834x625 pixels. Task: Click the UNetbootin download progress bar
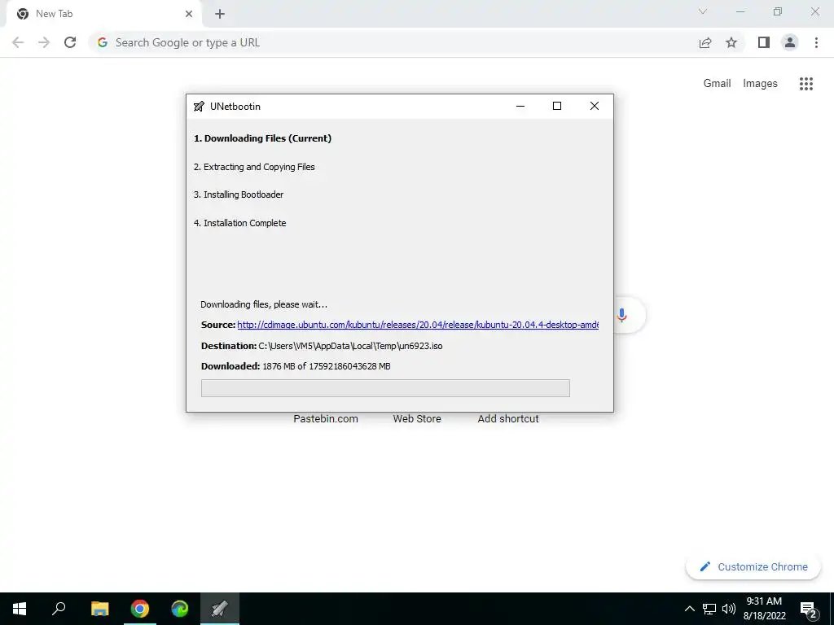(385, 388)
